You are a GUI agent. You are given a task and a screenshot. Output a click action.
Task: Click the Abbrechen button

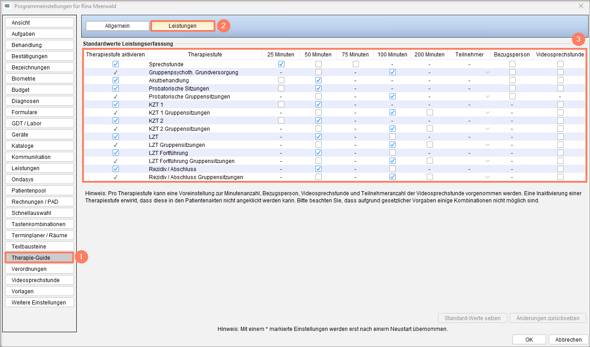tap(568, 339)
